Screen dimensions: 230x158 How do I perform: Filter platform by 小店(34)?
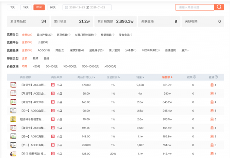pos(43,42)
